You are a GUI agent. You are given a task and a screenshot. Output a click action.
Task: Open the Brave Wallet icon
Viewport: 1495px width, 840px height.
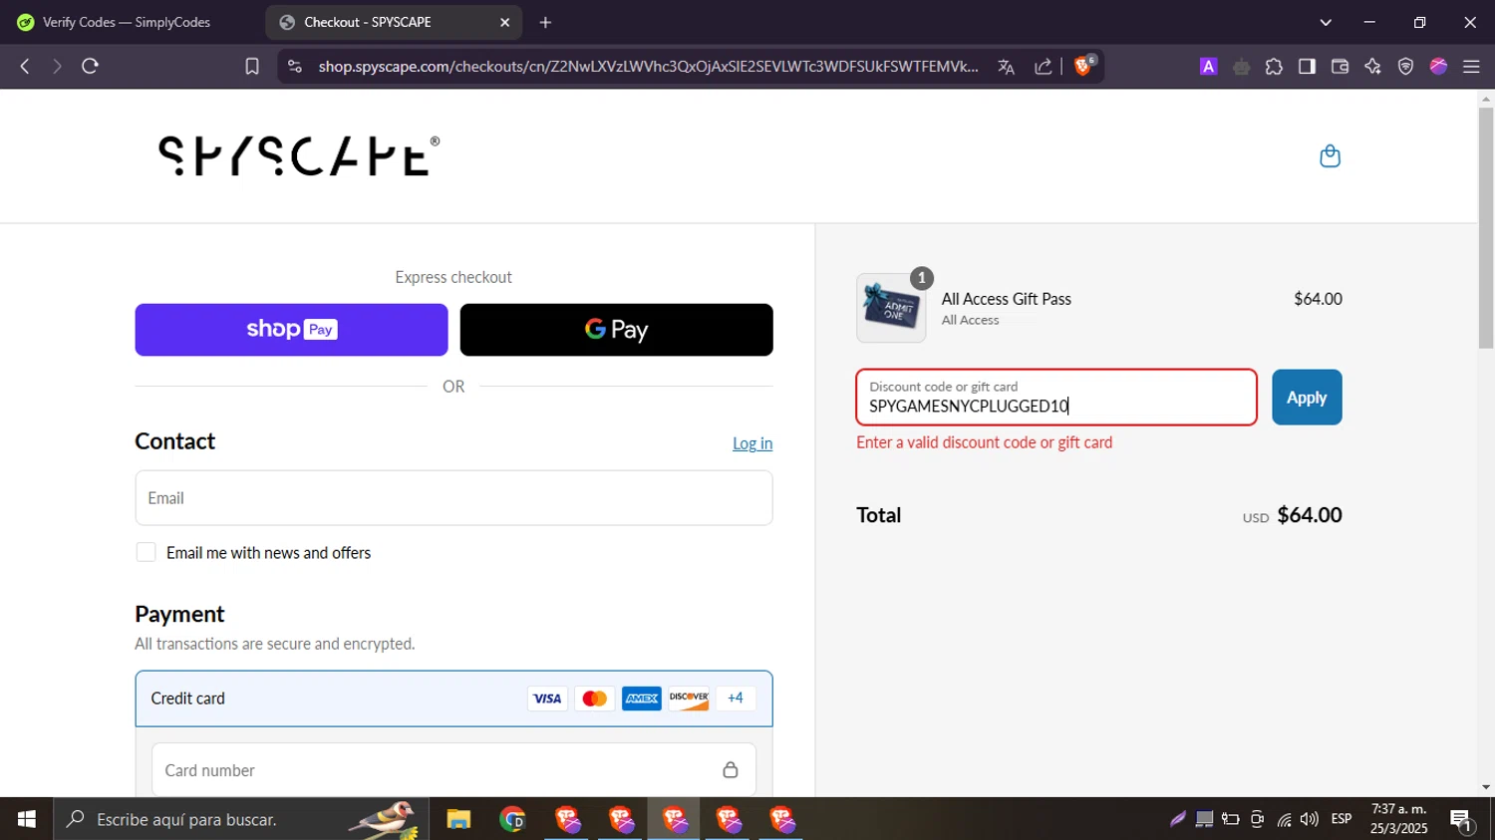1340,67
